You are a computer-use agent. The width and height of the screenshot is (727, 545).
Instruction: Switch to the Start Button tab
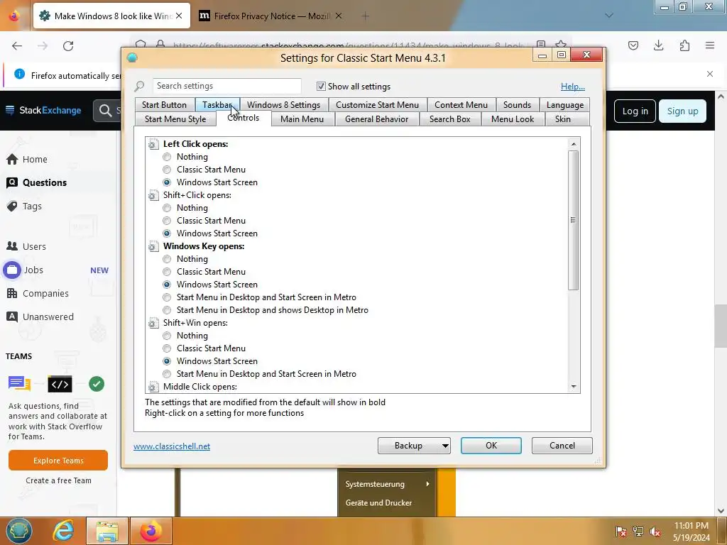(x=164, y=105)
